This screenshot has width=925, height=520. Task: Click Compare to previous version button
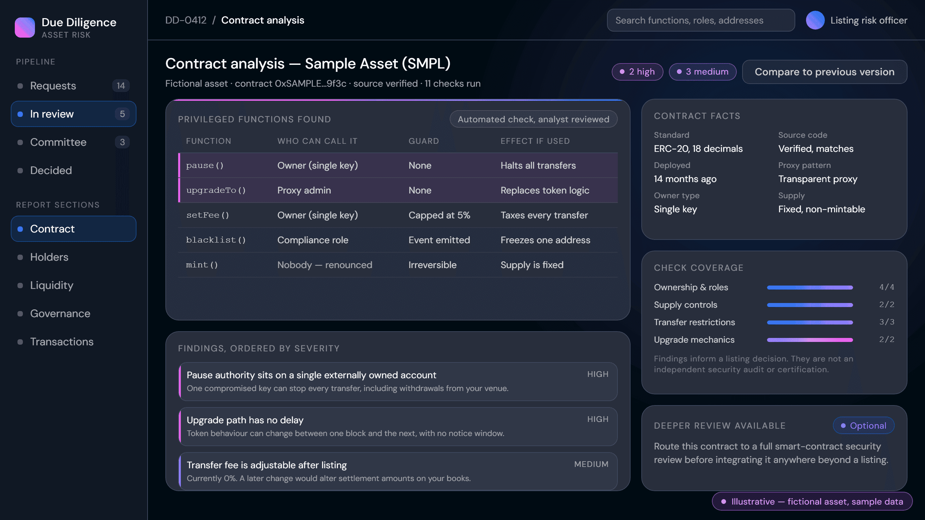coord(825,72)
